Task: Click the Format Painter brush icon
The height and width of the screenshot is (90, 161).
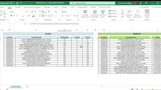Action: pos(5,16)
